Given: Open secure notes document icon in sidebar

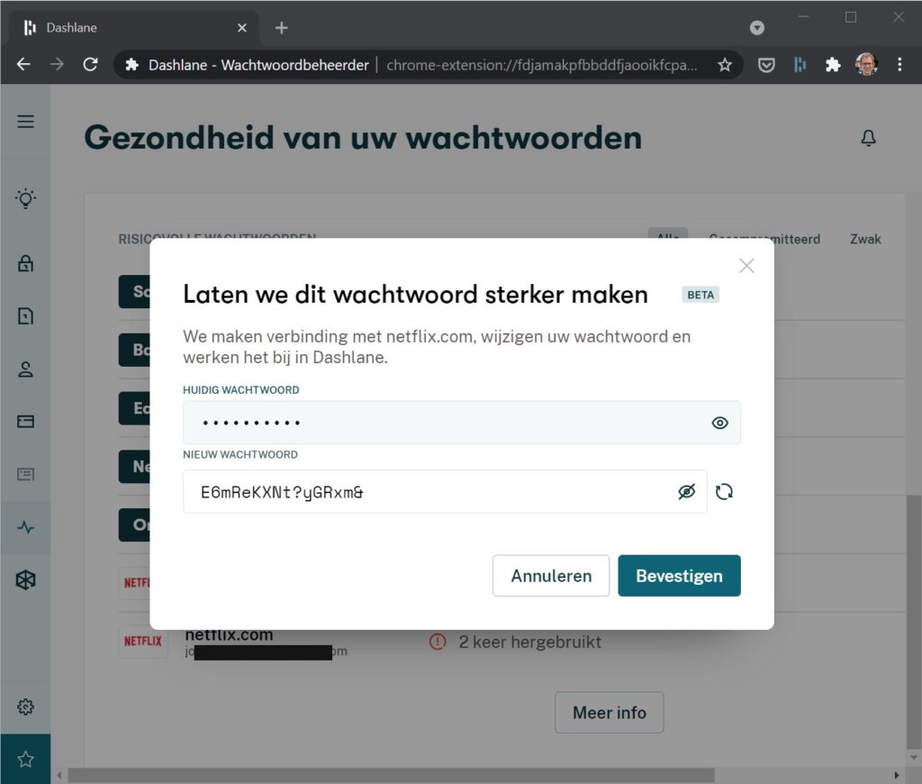Looking at the screenshot, I should 25,316.
